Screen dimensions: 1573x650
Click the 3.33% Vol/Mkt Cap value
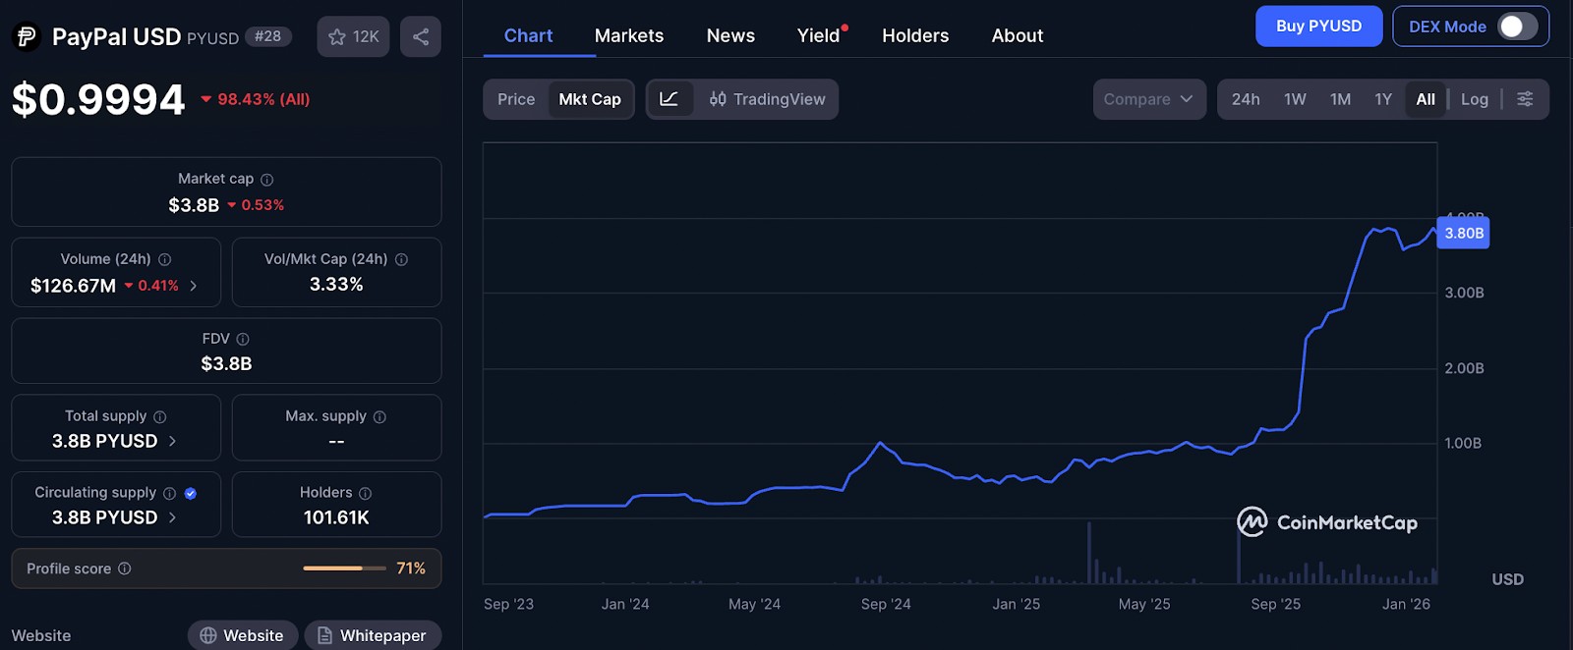(336, 284)
